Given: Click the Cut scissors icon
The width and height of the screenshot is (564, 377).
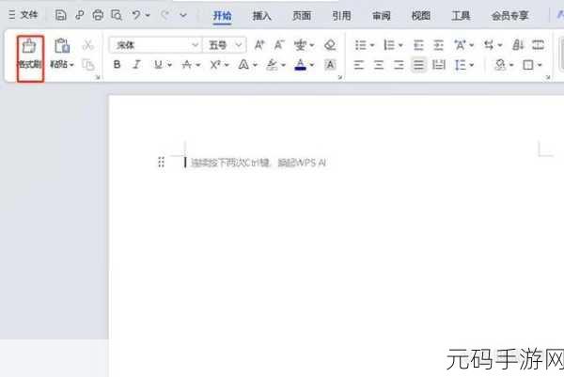Looking at the screenshot, I should coord(87,45).
